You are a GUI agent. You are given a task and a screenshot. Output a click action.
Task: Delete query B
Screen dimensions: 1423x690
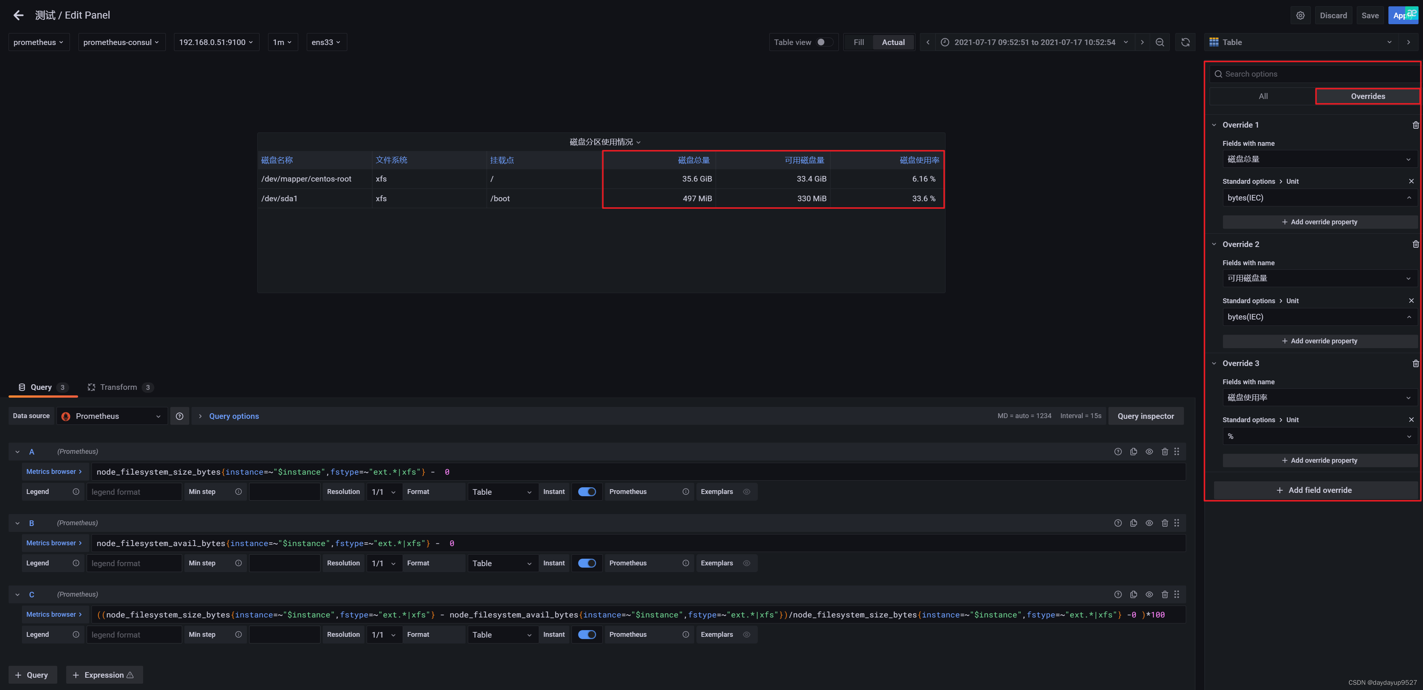[1165, 523]
